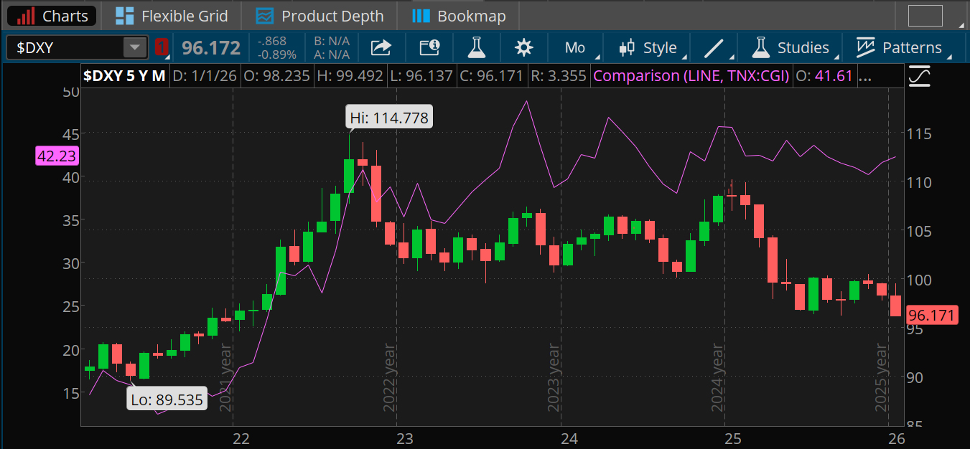Click the $DXY symbol input field
970x449 pixels.
click(x=65, y=48)
